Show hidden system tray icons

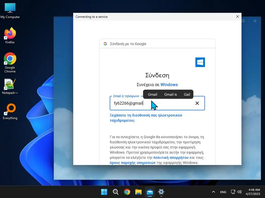[x=214, y=192]
